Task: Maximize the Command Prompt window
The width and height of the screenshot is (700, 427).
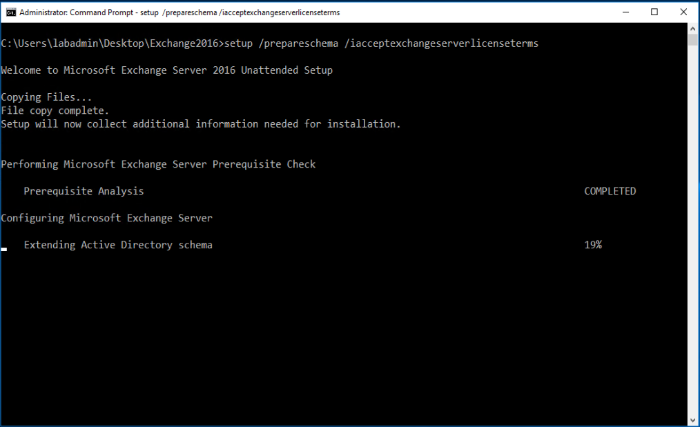Action: pyautogui.click(x=654, y=12)
